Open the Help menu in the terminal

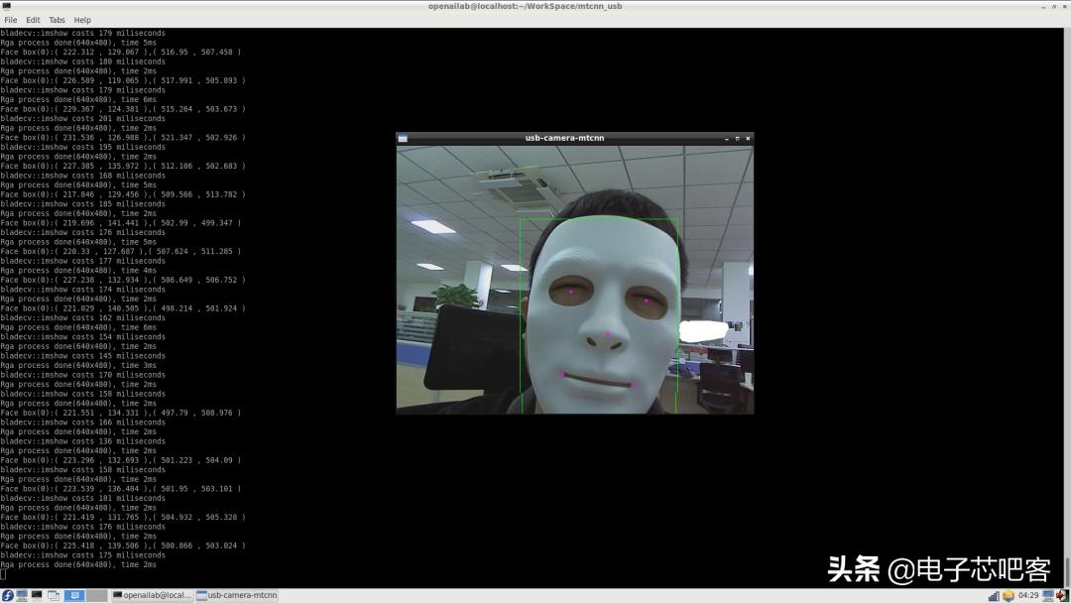tap(82, 20)
